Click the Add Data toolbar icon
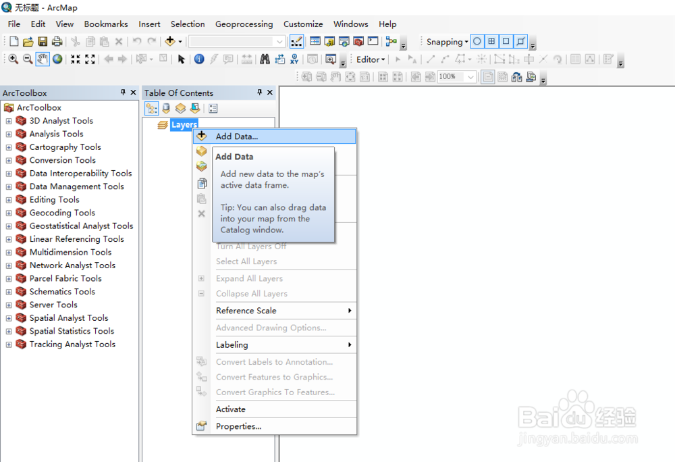This screenshot has height=462, width=675. coord(170,41)
